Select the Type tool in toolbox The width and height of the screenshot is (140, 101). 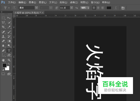9,50
